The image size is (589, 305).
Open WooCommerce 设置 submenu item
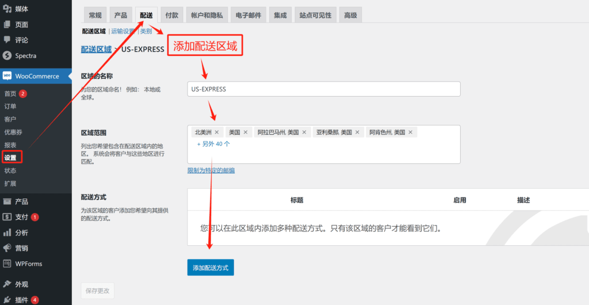point(10,158)
